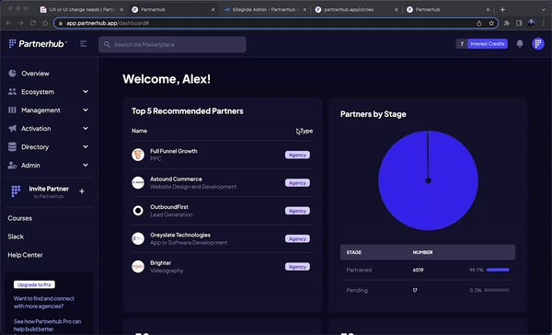Expand the Activation menu chevron
Screen dimensions: 552x335
pos(86,128)
